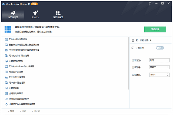Click the 无效的Windows防火墙设置 icon
Screen dimensions: 173x115
point(6,67)
